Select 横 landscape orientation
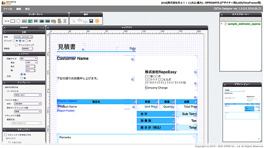 click(x=22, y=78)
